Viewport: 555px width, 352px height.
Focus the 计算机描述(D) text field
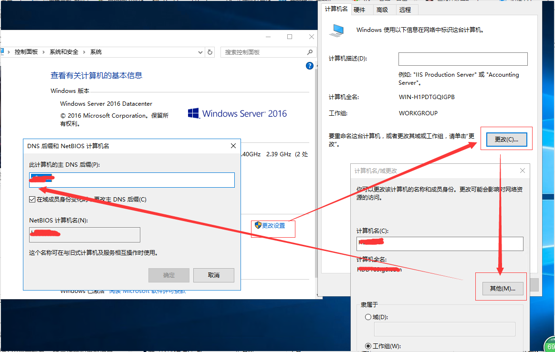[463, 59]
